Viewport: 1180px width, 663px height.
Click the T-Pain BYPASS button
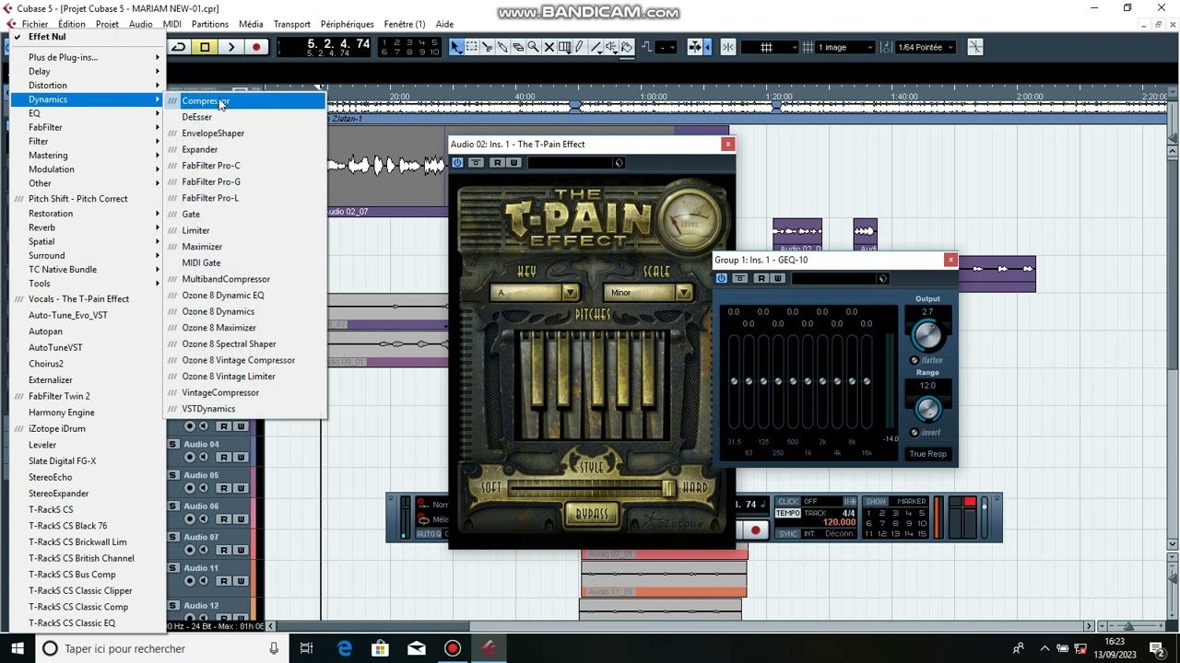point(591,514)
